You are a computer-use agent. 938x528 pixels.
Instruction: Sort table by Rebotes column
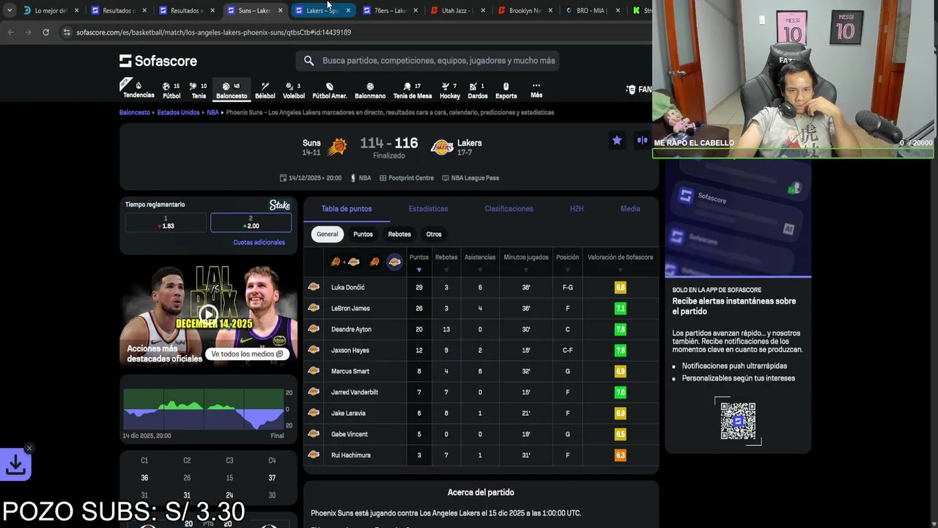(446, 262)
